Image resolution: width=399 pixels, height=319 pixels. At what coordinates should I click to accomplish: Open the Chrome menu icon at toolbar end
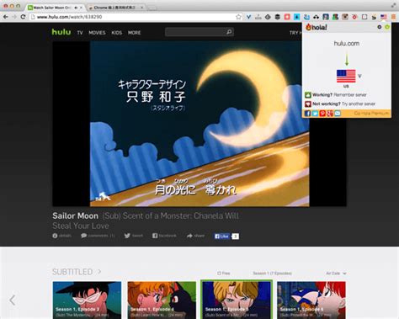pos(393,17)
